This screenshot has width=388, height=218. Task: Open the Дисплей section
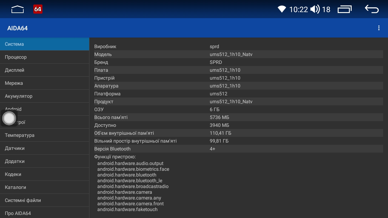[x=45, y=70]
